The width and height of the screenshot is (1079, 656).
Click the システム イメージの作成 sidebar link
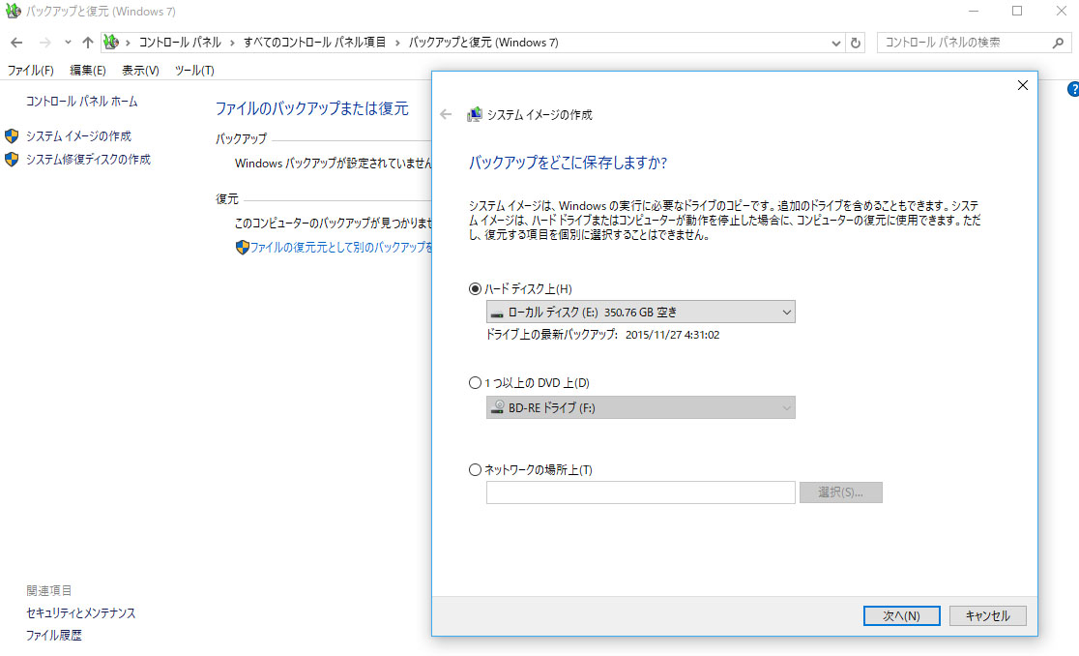tap(78, 136)
